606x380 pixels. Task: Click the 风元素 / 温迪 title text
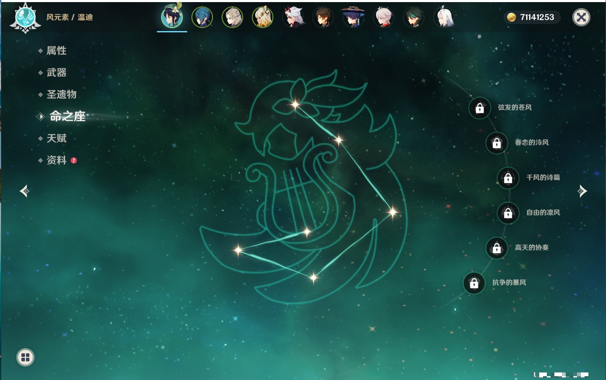[70, 17]
